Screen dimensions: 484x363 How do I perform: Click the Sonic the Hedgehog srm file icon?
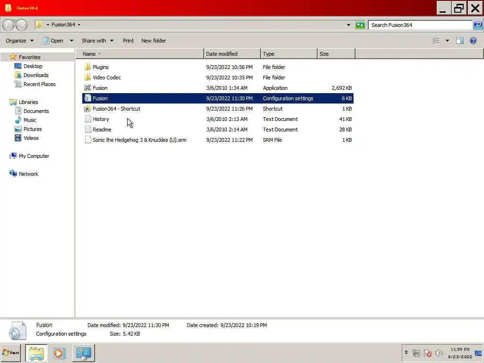[x=87, y=140]
